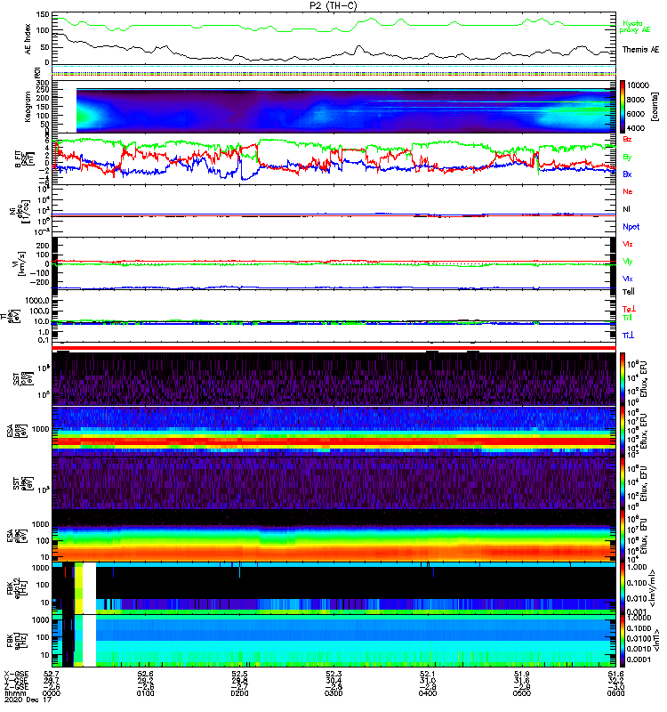Click the '0500' time tick label
Screen dimensions: 667x712
pos(522,693)
